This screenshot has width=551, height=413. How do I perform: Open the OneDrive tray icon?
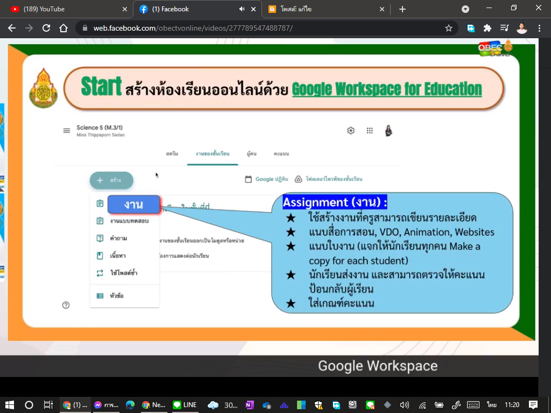(x=267, y=405)
